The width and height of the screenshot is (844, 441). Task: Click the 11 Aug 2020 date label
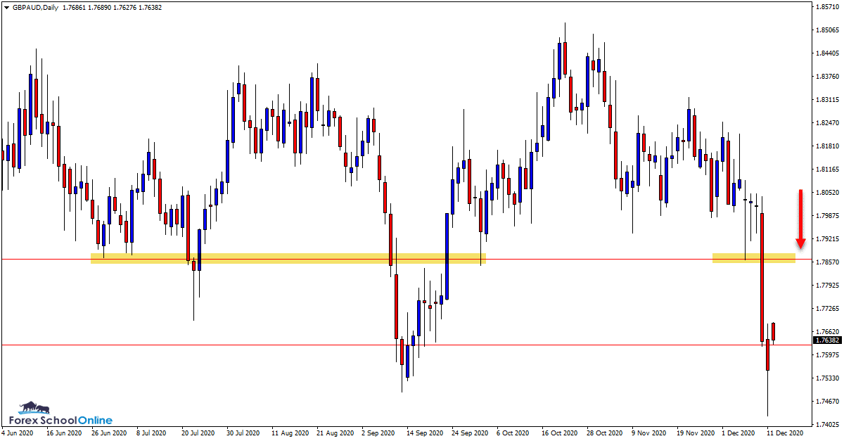pos(290,434)
